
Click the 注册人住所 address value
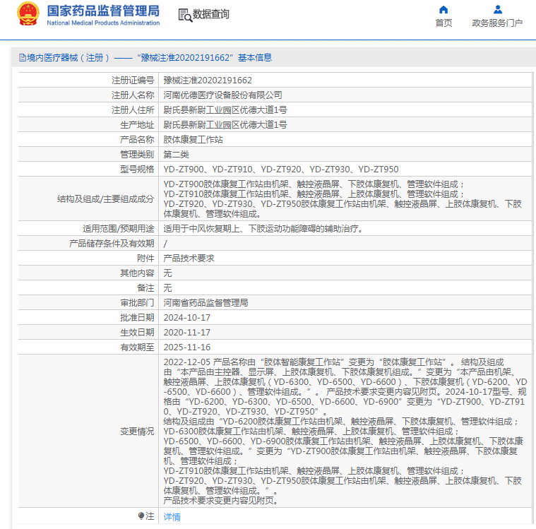point(225,109)
